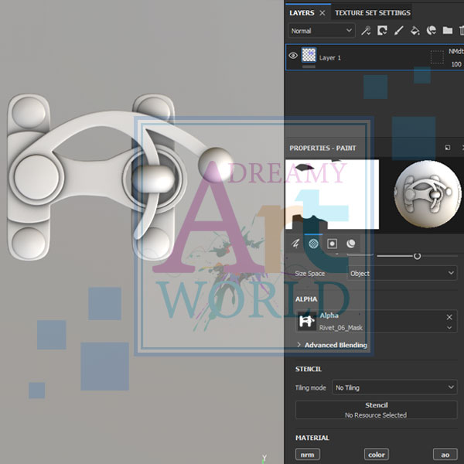Toggle the nrm material channel

[x=307, y=455]
